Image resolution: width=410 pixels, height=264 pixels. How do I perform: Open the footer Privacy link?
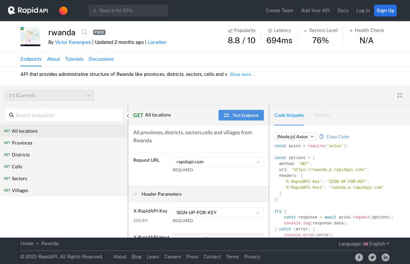pyautogui.click(x=252, y=257)
